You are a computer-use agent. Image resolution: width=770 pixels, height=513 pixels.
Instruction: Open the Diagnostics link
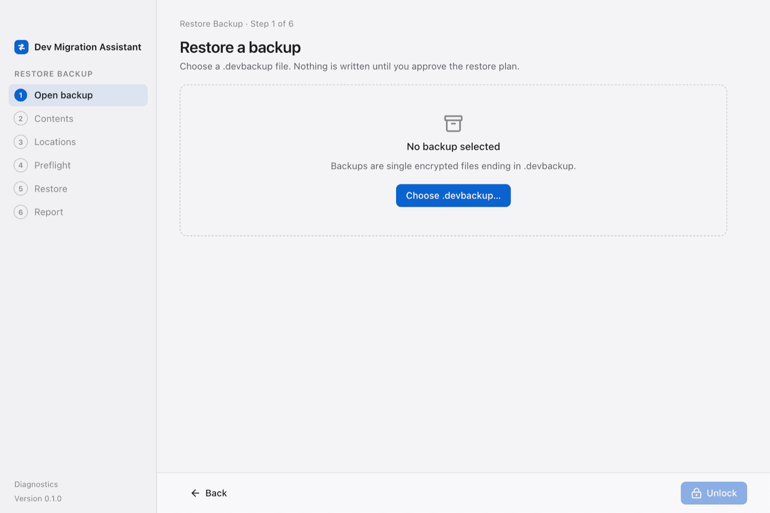(x=36, y=484)
